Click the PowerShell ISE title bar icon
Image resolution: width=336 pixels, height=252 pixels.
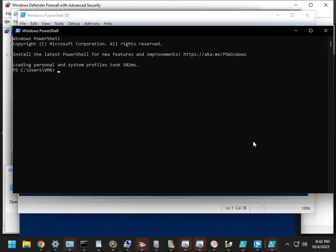pyautogui.click(x=23, y=15)
